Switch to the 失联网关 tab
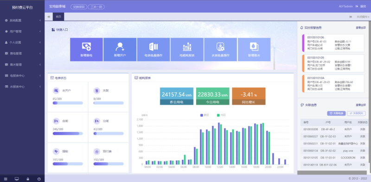 pos(356,113)
